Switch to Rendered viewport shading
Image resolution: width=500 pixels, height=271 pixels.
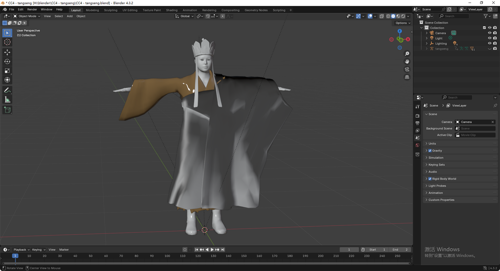(403, 16)
